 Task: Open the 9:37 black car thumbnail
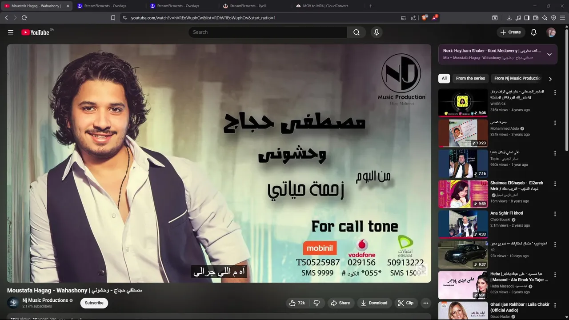click(x=463, y=255)
